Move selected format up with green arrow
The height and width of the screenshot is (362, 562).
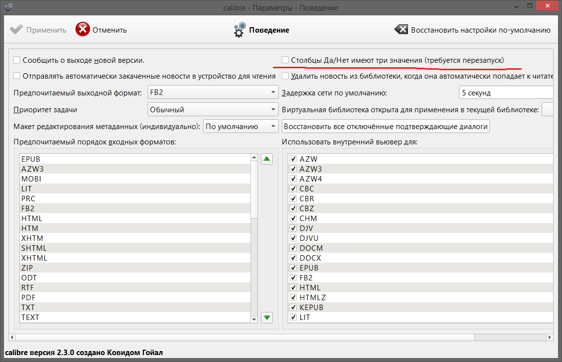pos(267,159)
